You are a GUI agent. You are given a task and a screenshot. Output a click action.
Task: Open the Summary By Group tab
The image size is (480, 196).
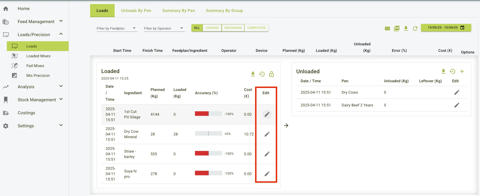(x=224, y=11)
